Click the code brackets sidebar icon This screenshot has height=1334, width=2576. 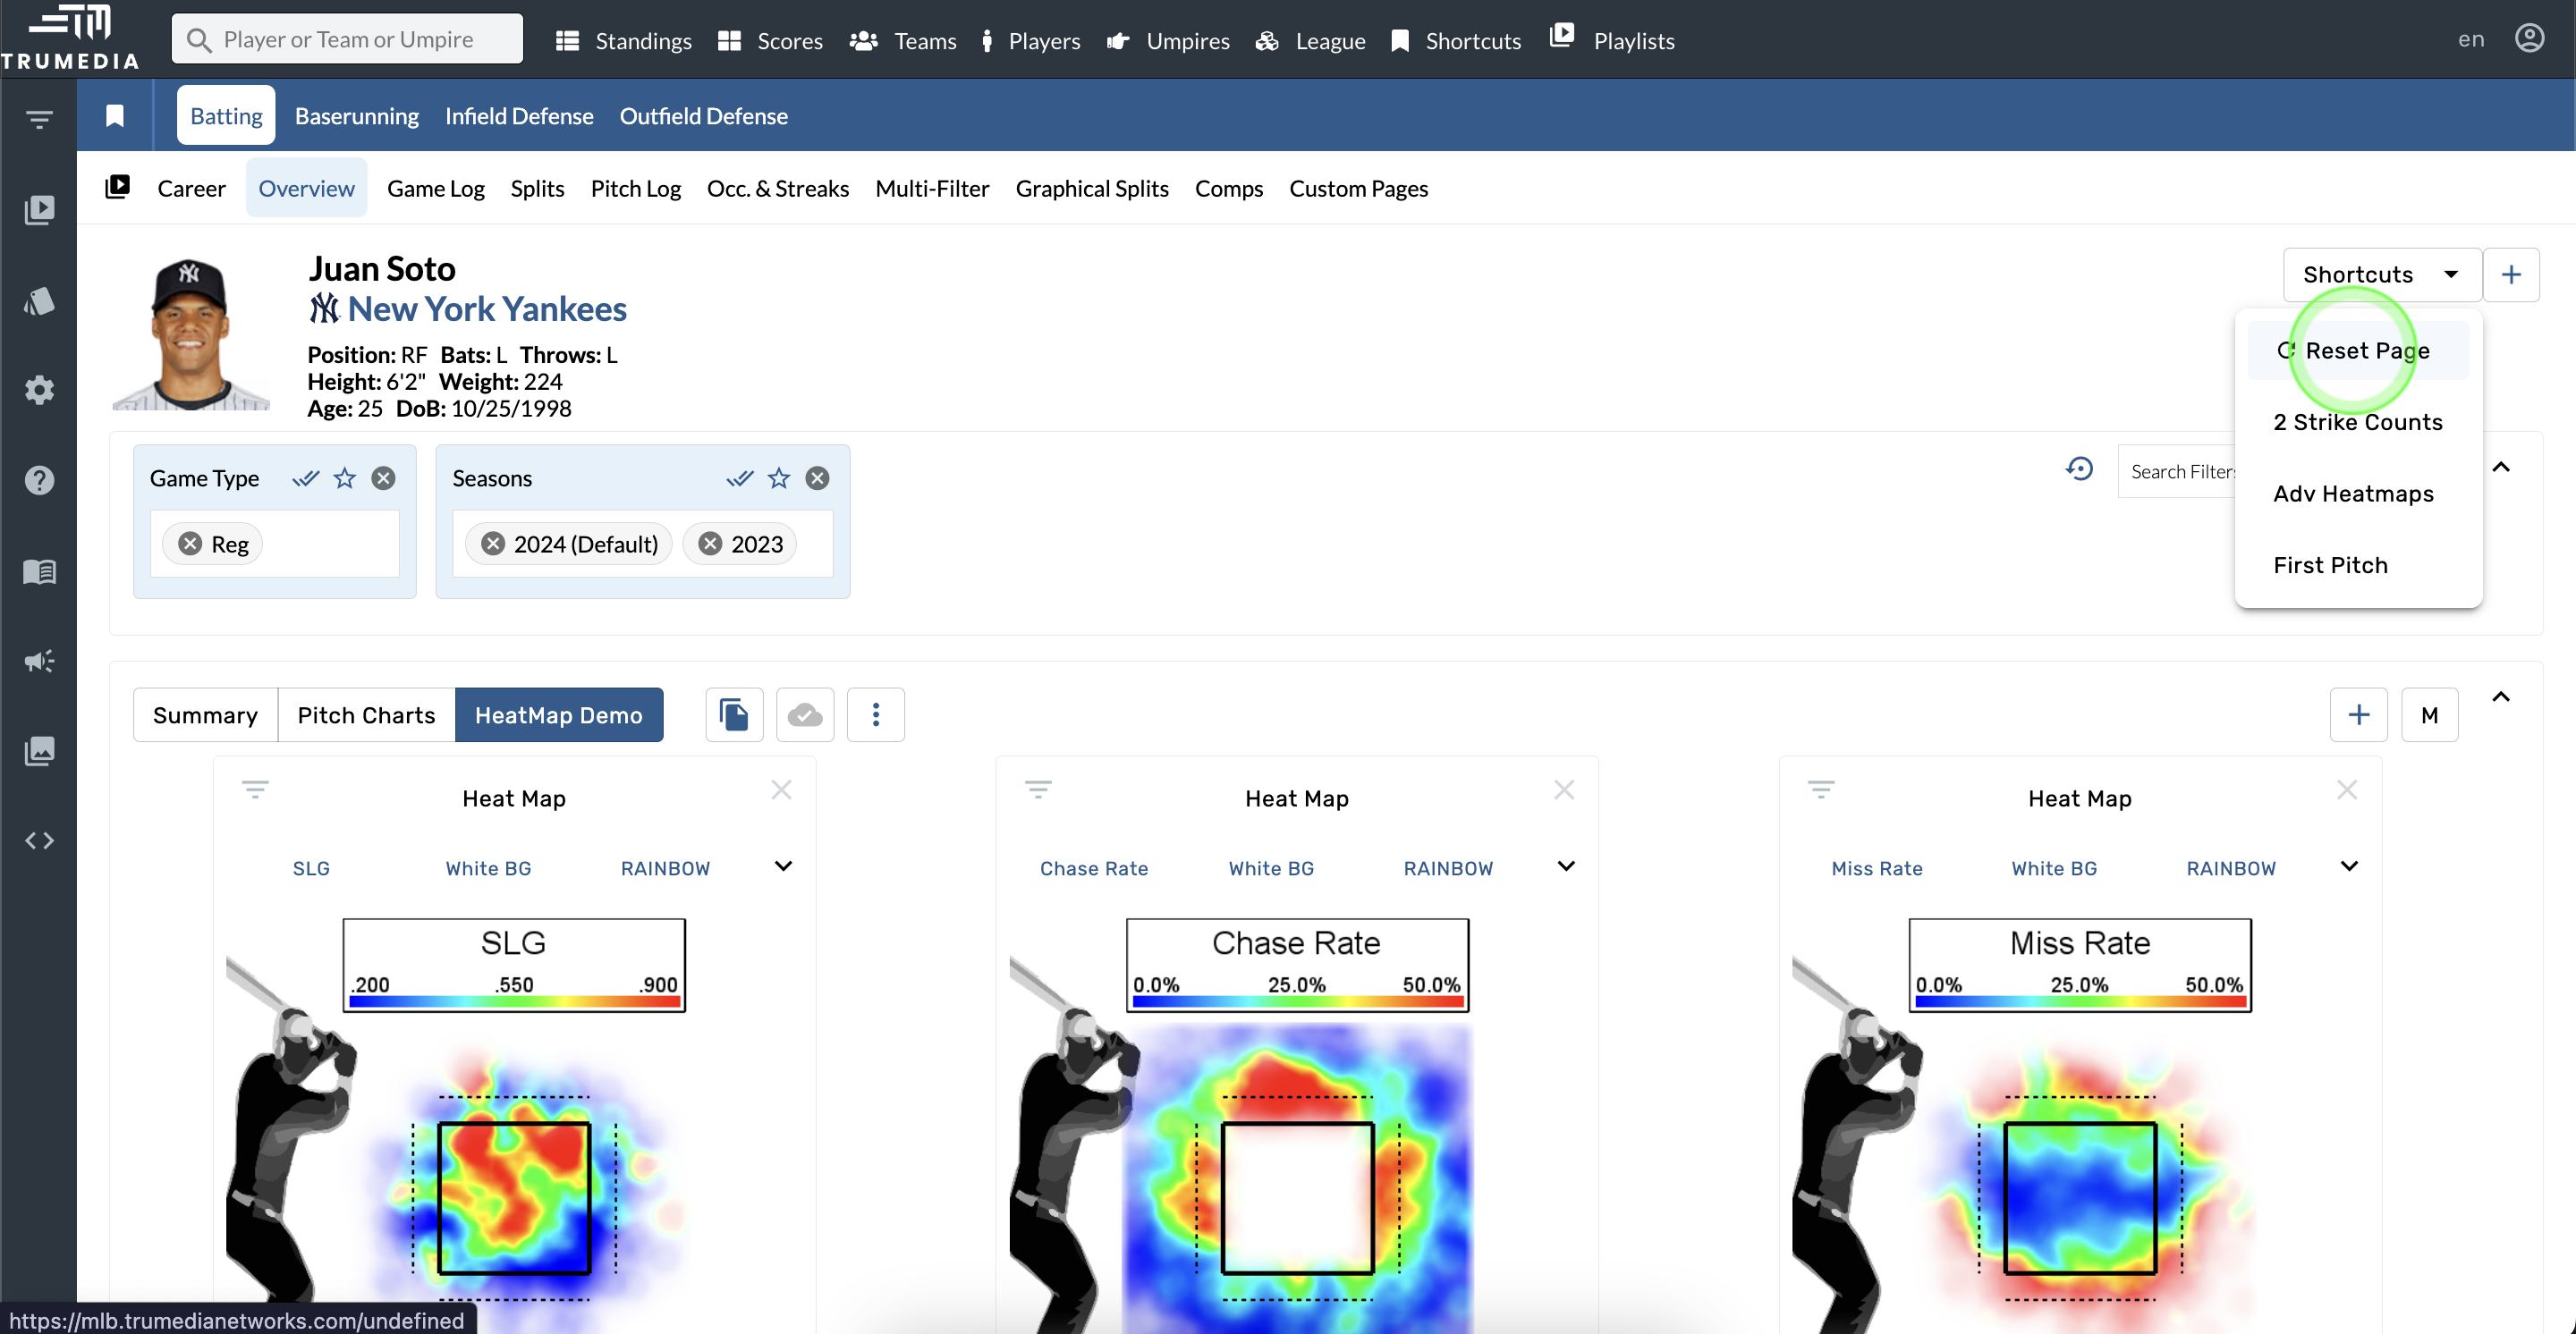[39, 840]
